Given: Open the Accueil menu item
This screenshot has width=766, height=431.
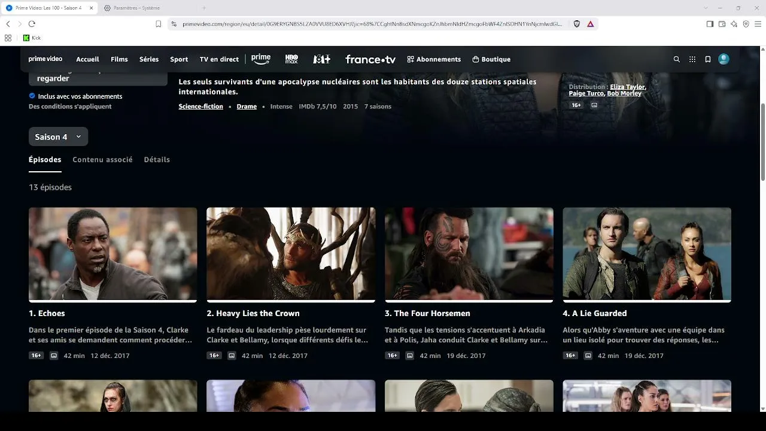Looking at the screenshot, I should (x=87, y=59).
